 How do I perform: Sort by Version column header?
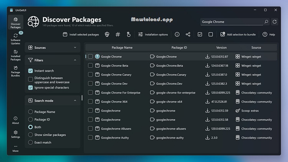221,47
